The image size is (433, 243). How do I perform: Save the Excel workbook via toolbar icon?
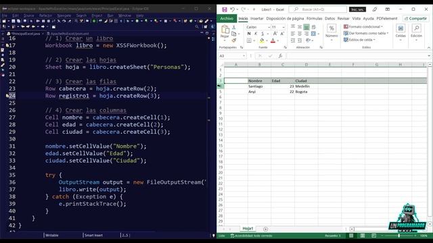[x=225, y=9]
